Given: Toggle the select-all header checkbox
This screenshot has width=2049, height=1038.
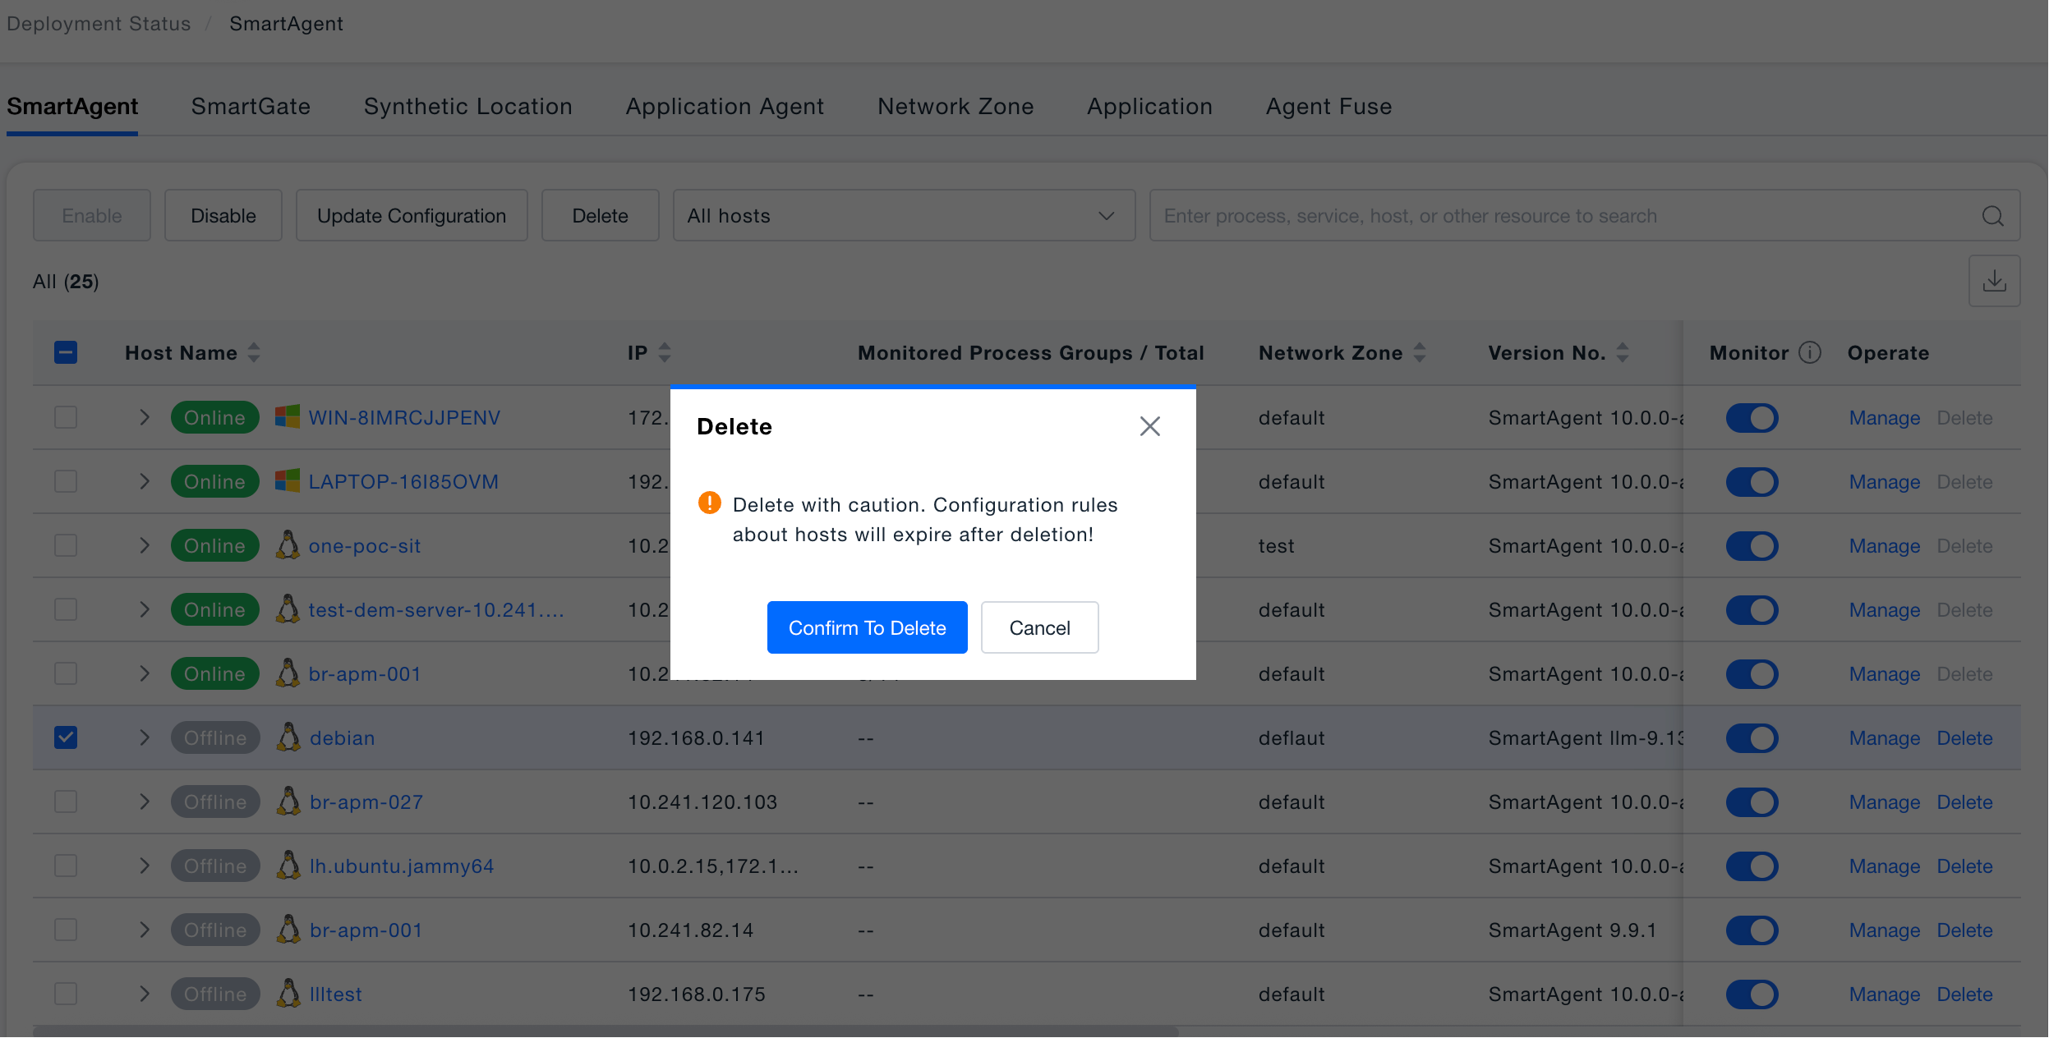Looking at the screenshot, I should click(x=66, y=352).
